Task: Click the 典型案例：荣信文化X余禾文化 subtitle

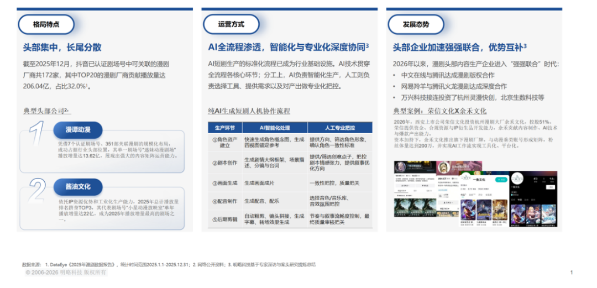Action: click(x=439, y=111)
